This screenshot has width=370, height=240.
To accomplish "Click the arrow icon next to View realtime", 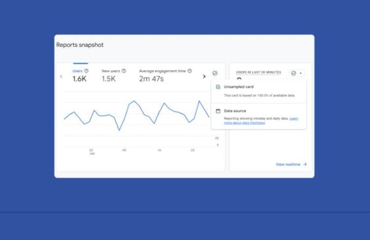I will (x=305, y=164).
